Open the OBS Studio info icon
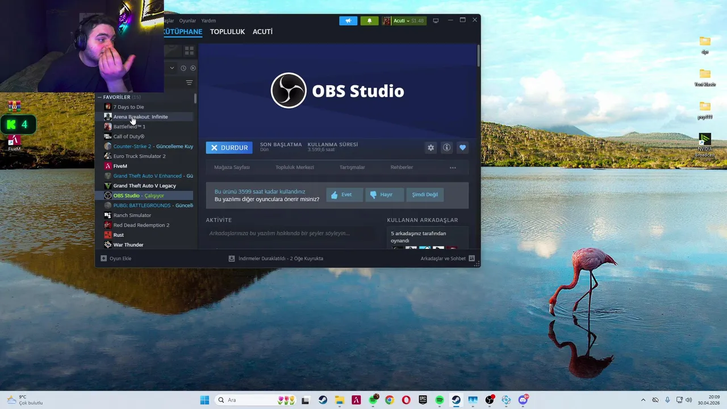The height and width of the screenshot is (409, 727). pyautogui.click(x=446, y=148)
